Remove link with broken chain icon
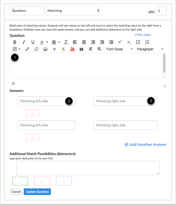 click(x=36, y=49)
